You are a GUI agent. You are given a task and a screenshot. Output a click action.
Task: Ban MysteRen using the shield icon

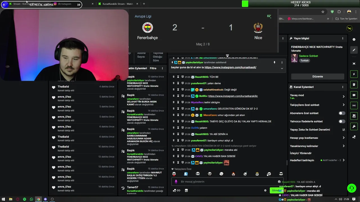[x=183, y=102]
